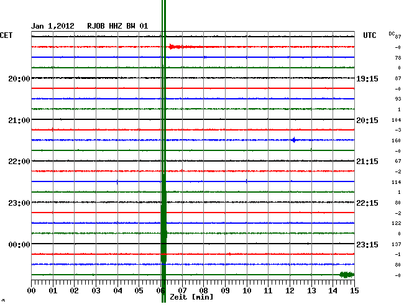The width and height of the screenshot is (404, 307).
Task: Select the CET time label "23:00"
Action: (19, 203)
